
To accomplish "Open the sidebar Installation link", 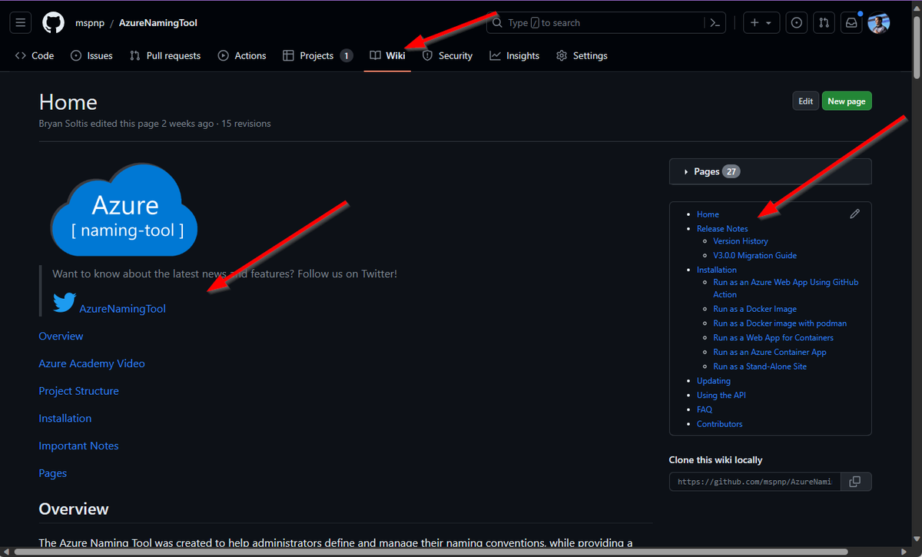I will tap(717, 270).
